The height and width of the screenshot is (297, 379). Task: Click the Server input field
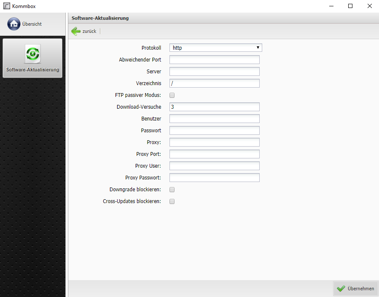click(214, 72)
